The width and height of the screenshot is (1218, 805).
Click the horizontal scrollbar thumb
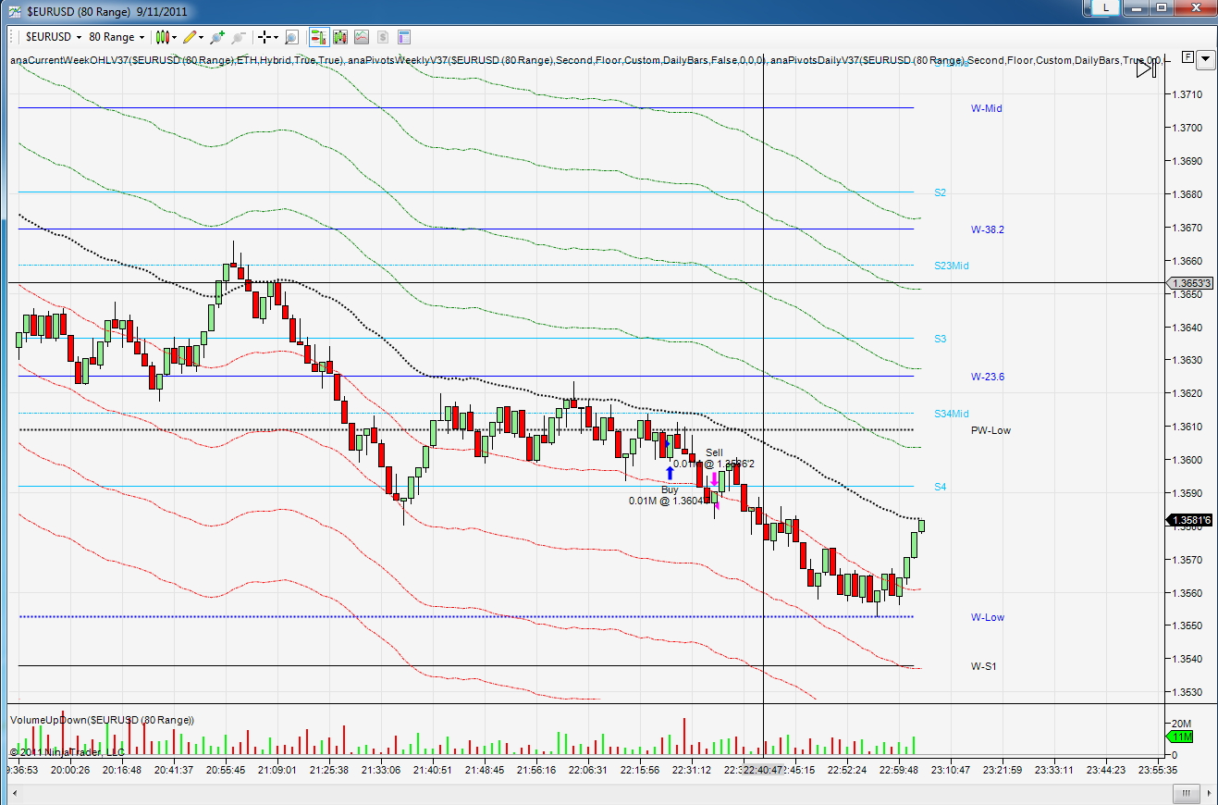[x=1186, y=793]
